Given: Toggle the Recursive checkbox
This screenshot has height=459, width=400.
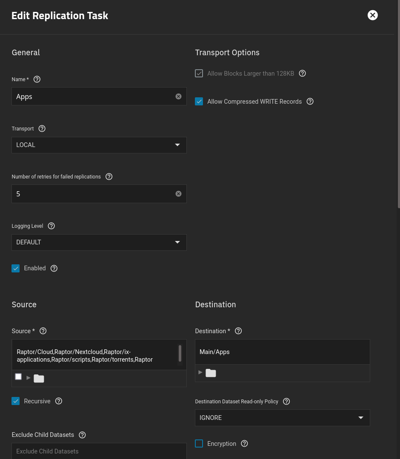Looking at the screenshot, I should tap(16, 401).
